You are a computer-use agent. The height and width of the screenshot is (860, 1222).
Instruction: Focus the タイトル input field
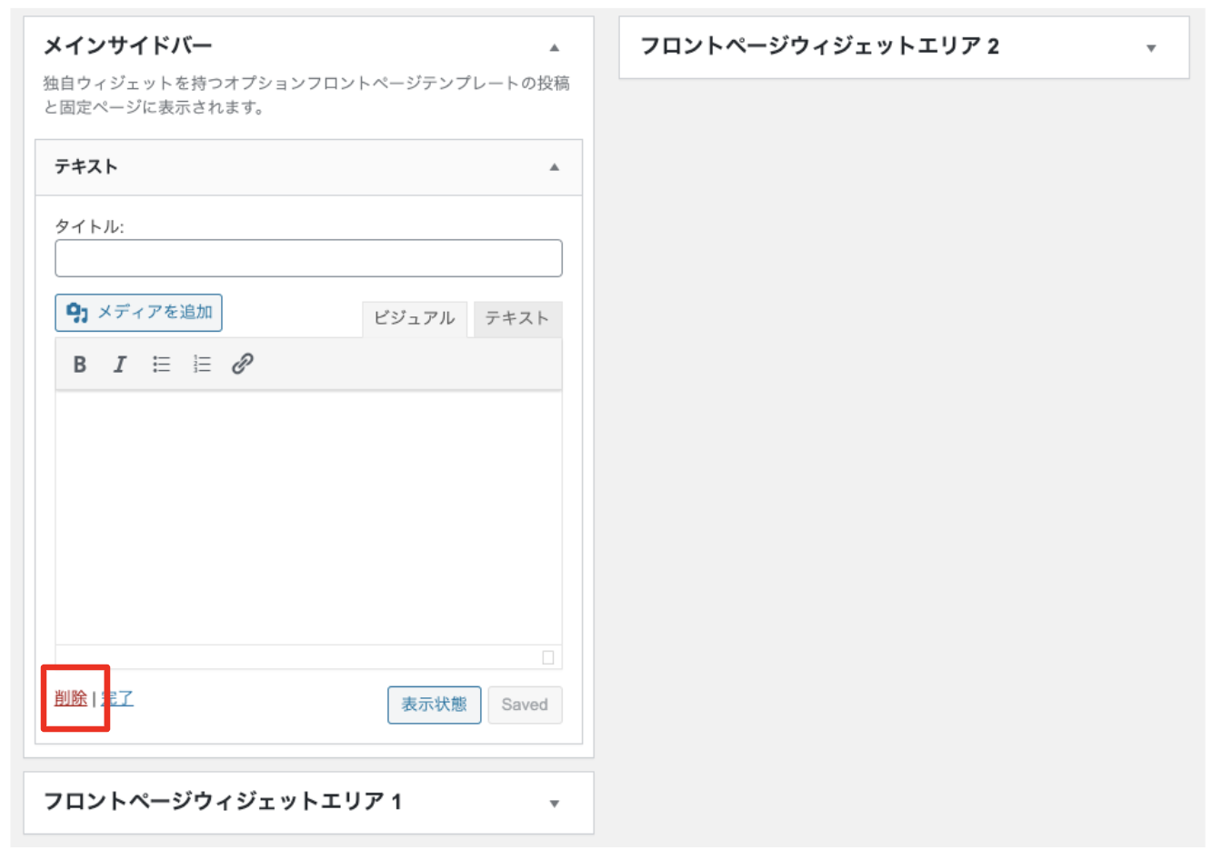pos(308,258)
